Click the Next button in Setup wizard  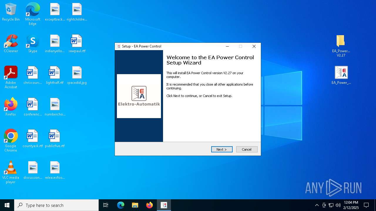coord(222,149)
